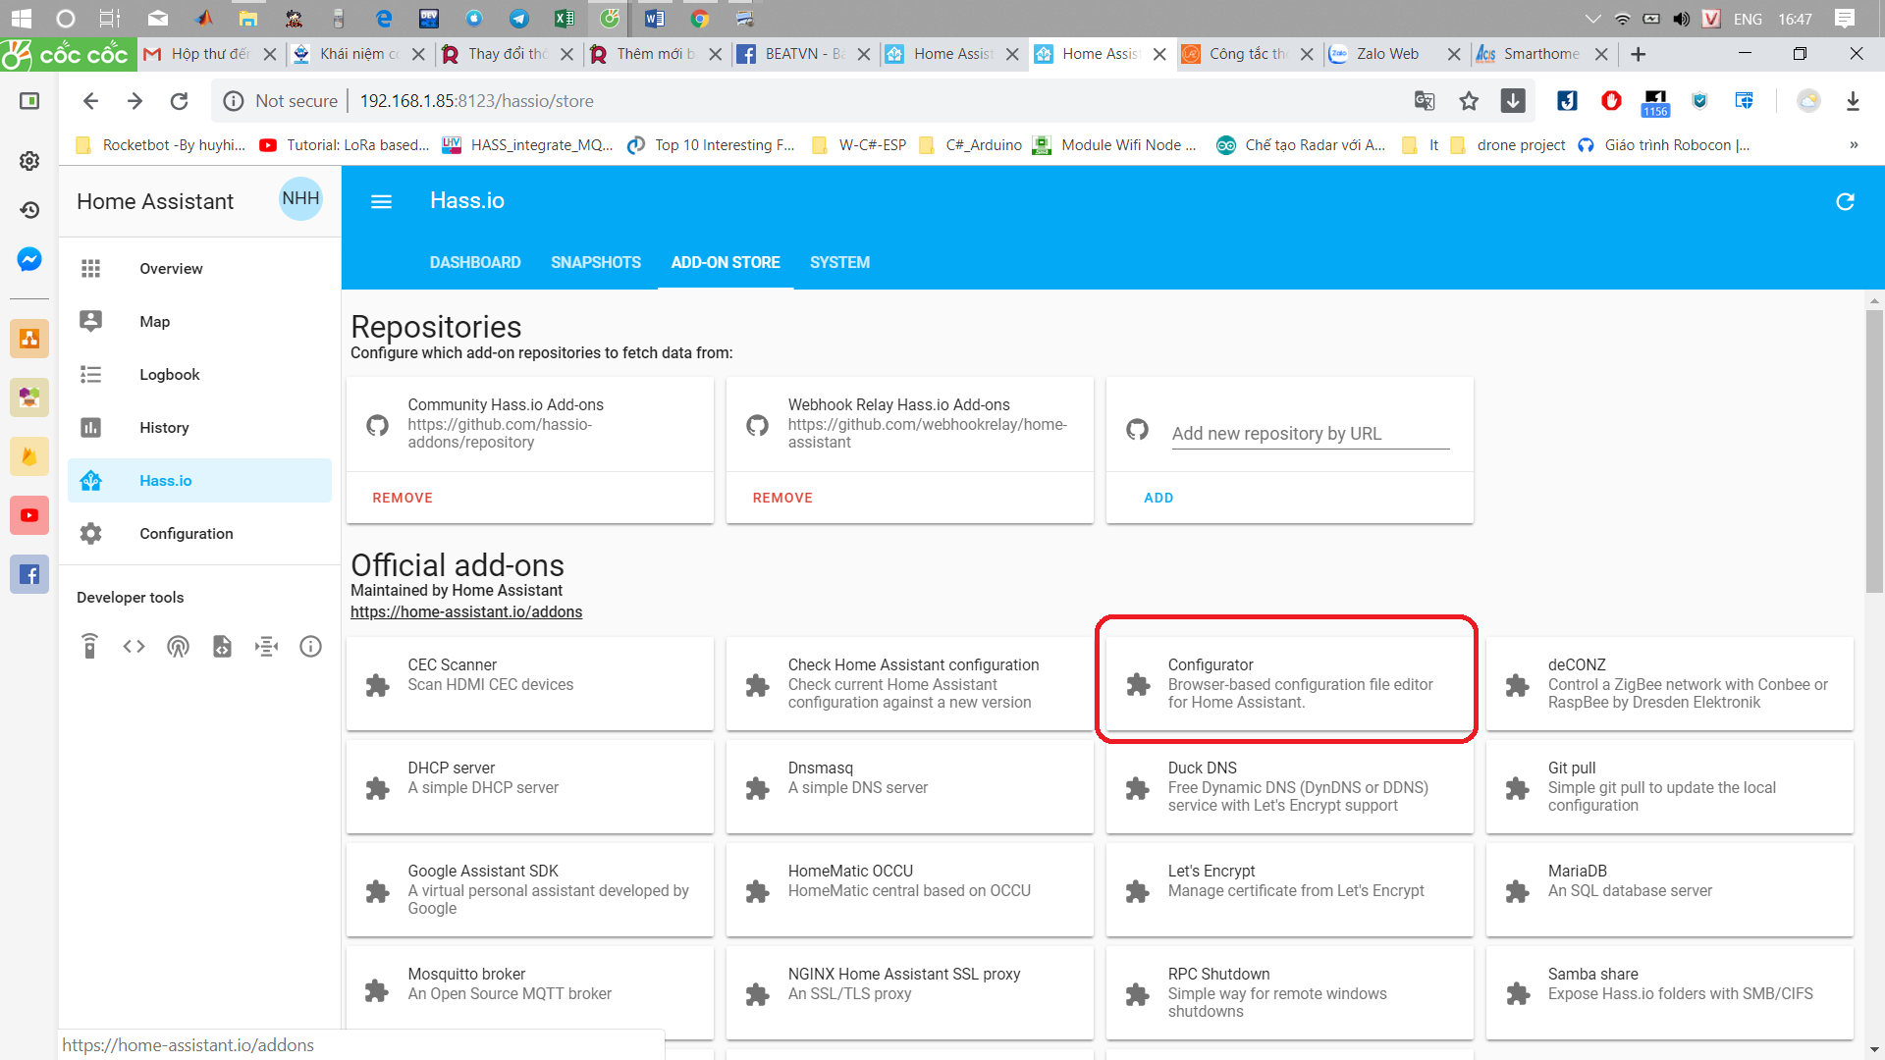
Task: Open Logbook in the sidebar
Action: point(199,374)
